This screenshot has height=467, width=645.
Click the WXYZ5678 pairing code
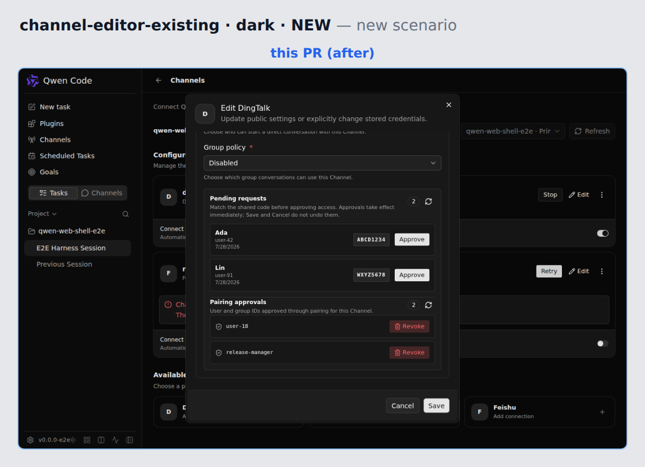(371, 275)
